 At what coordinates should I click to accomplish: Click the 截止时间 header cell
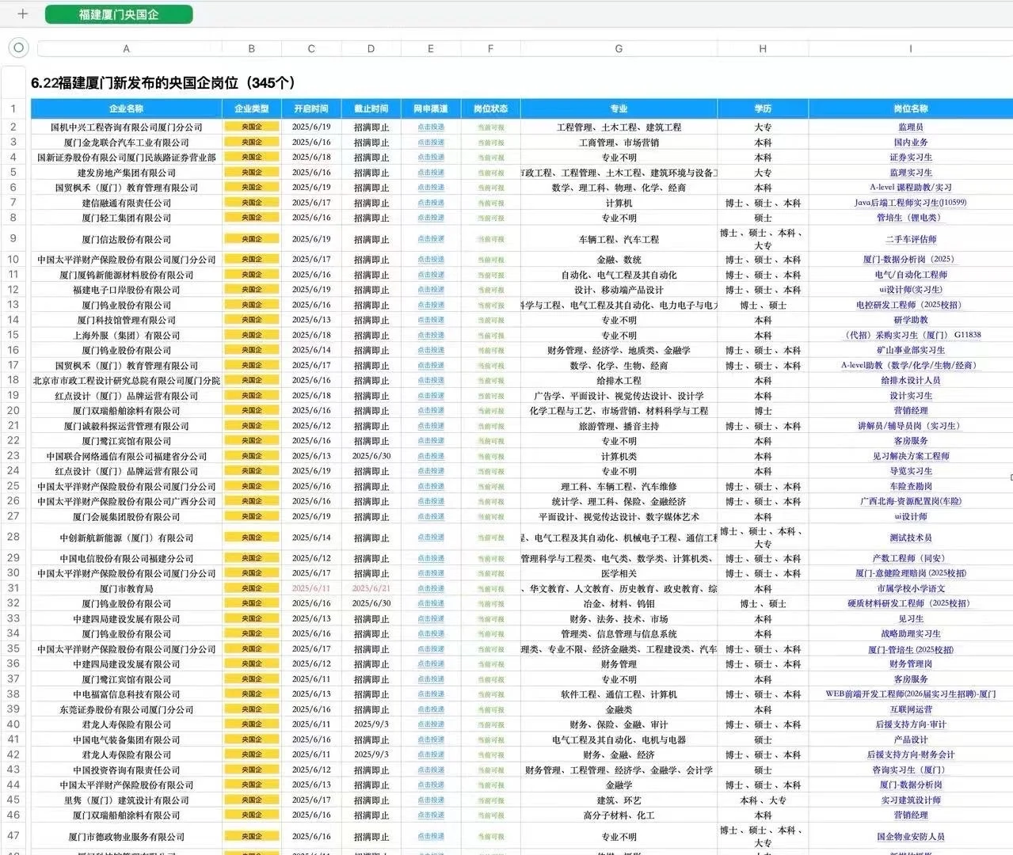pyautogui.click(x=371, y=108)
